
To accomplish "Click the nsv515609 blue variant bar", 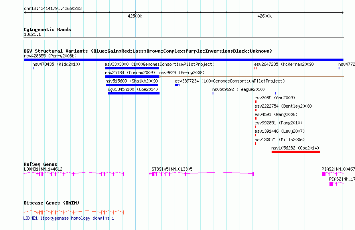I will [132, 85].
